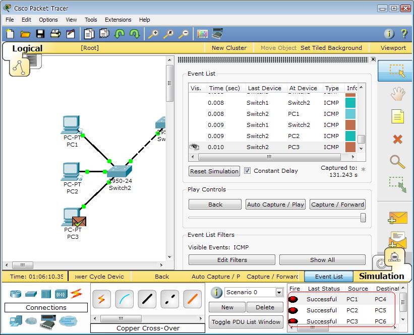Viewport: 414px width, 335px height.
Task: Open the View menu
Action: click(71, 20)
